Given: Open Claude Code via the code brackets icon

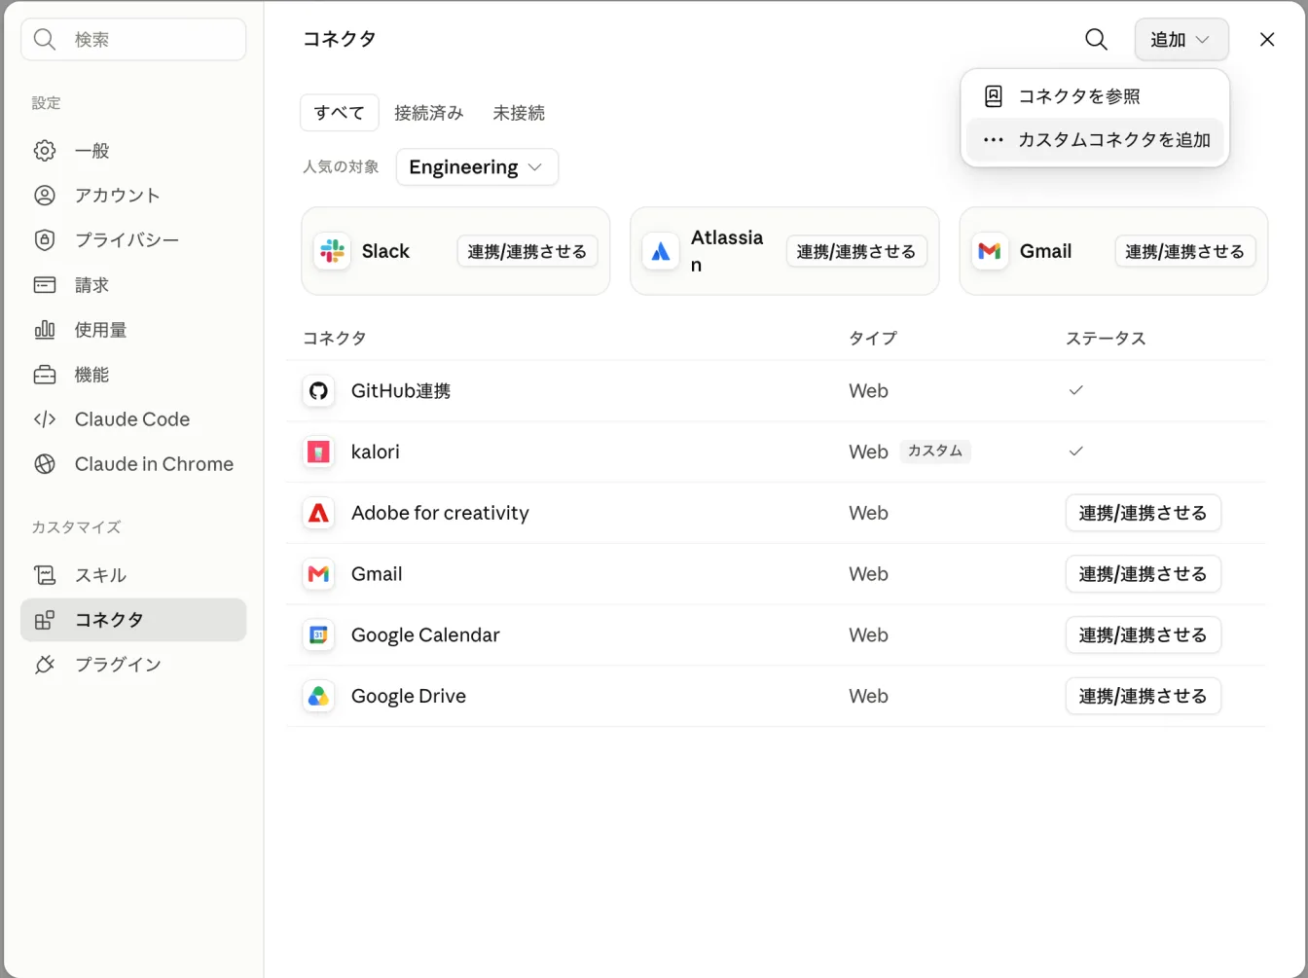Looking at the screenshot, I should [45, 419].
